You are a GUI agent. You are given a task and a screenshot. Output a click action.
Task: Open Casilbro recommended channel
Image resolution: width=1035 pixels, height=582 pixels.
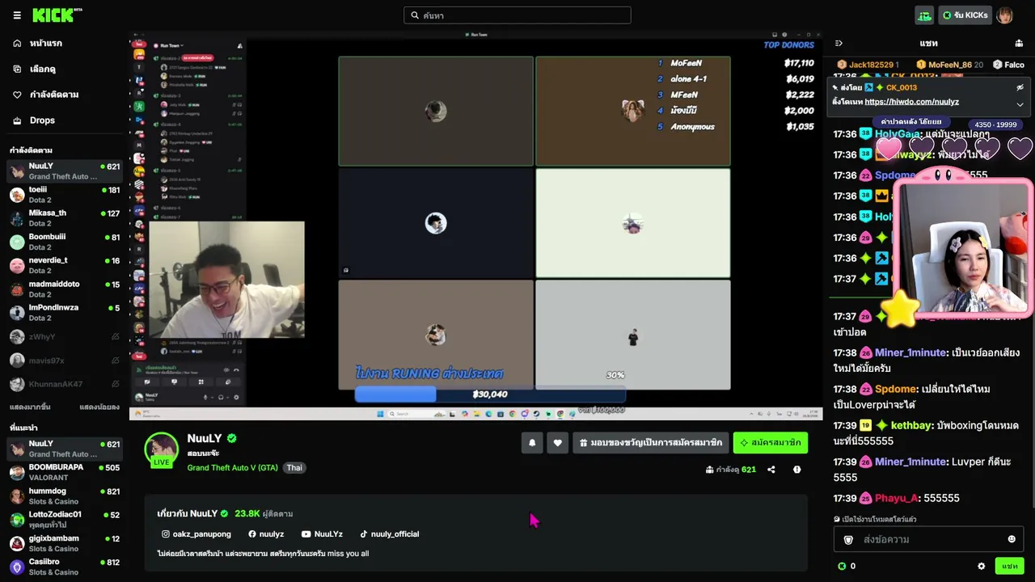click(65, 567)
